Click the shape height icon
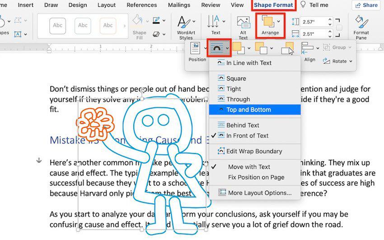Screen dimensions: 384x240 click(x=295, y=22)
